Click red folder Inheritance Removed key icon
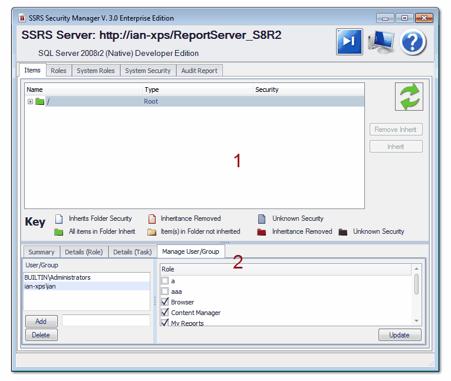Image resolution: width=451 pixels, height=381 pixels. pyautogui.click(x=261, y=232)
